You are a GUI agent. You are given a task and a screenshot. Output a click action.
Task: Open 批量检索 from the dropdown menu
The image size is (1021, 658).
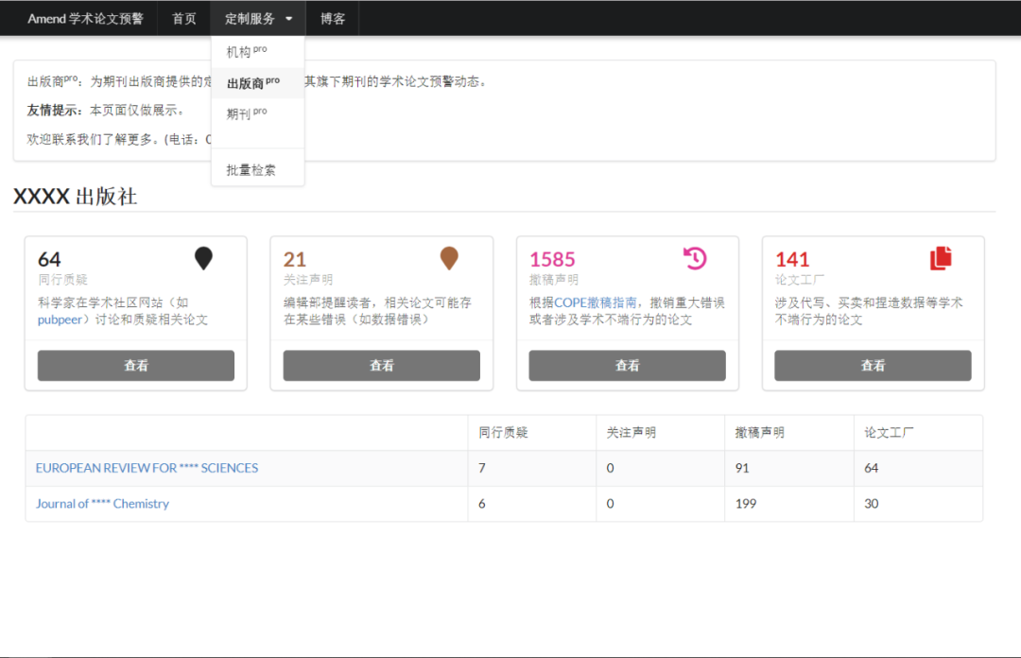click(251, 170)
